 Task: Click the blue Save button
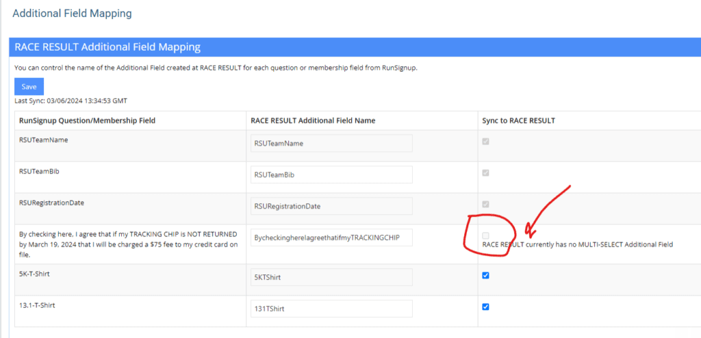(x=29, y=87)
